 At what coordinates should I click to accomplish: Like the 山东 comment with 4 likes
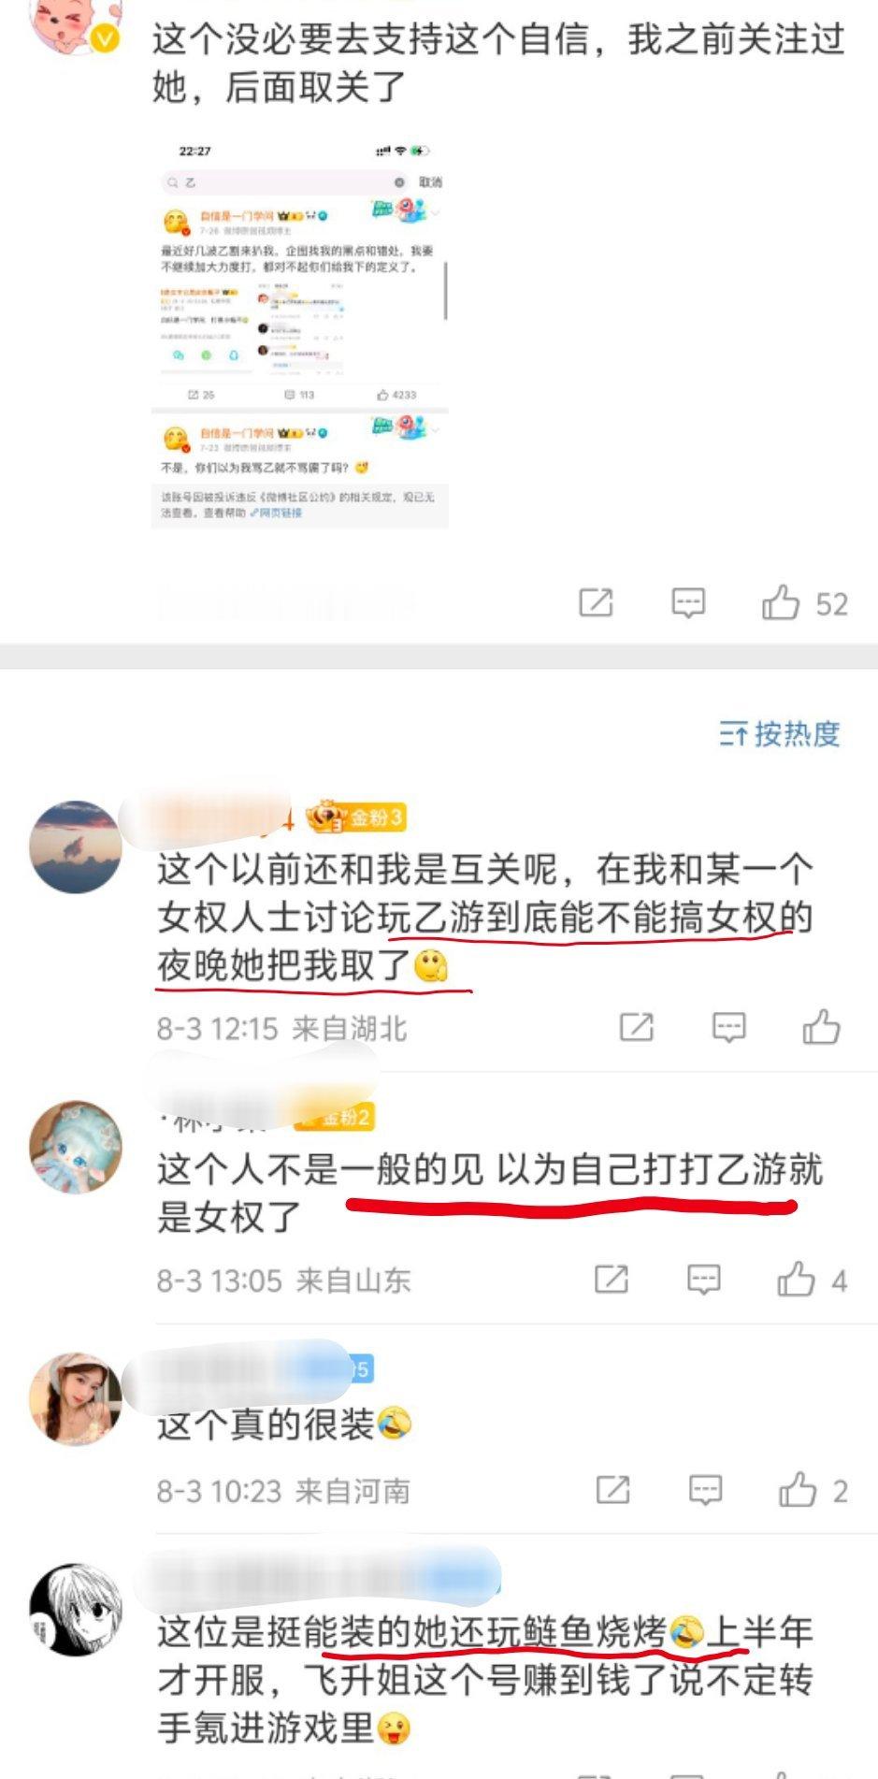click(x=812, y=1279)
